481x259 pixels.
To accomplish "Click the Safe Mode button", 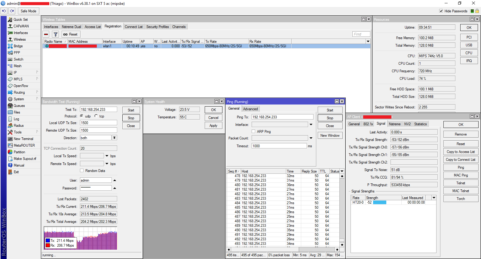I will coord(28,11).
